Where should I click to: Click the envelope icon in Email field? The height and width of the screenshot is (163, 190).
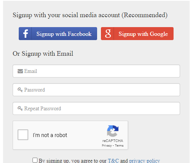point(20,71)
